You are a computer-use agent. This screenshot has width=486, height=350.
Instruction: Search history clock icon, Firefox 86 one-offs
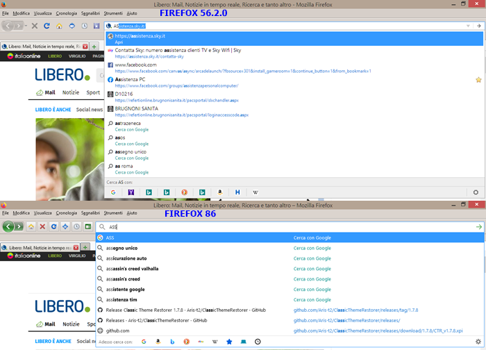click(x=258, y=342)
